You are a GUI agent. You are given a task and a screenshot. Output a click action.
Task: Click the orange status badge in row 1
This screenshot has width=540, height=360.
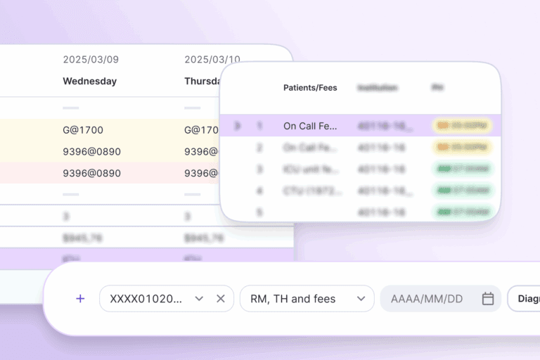pyautogui.click(x=462, y=126)
